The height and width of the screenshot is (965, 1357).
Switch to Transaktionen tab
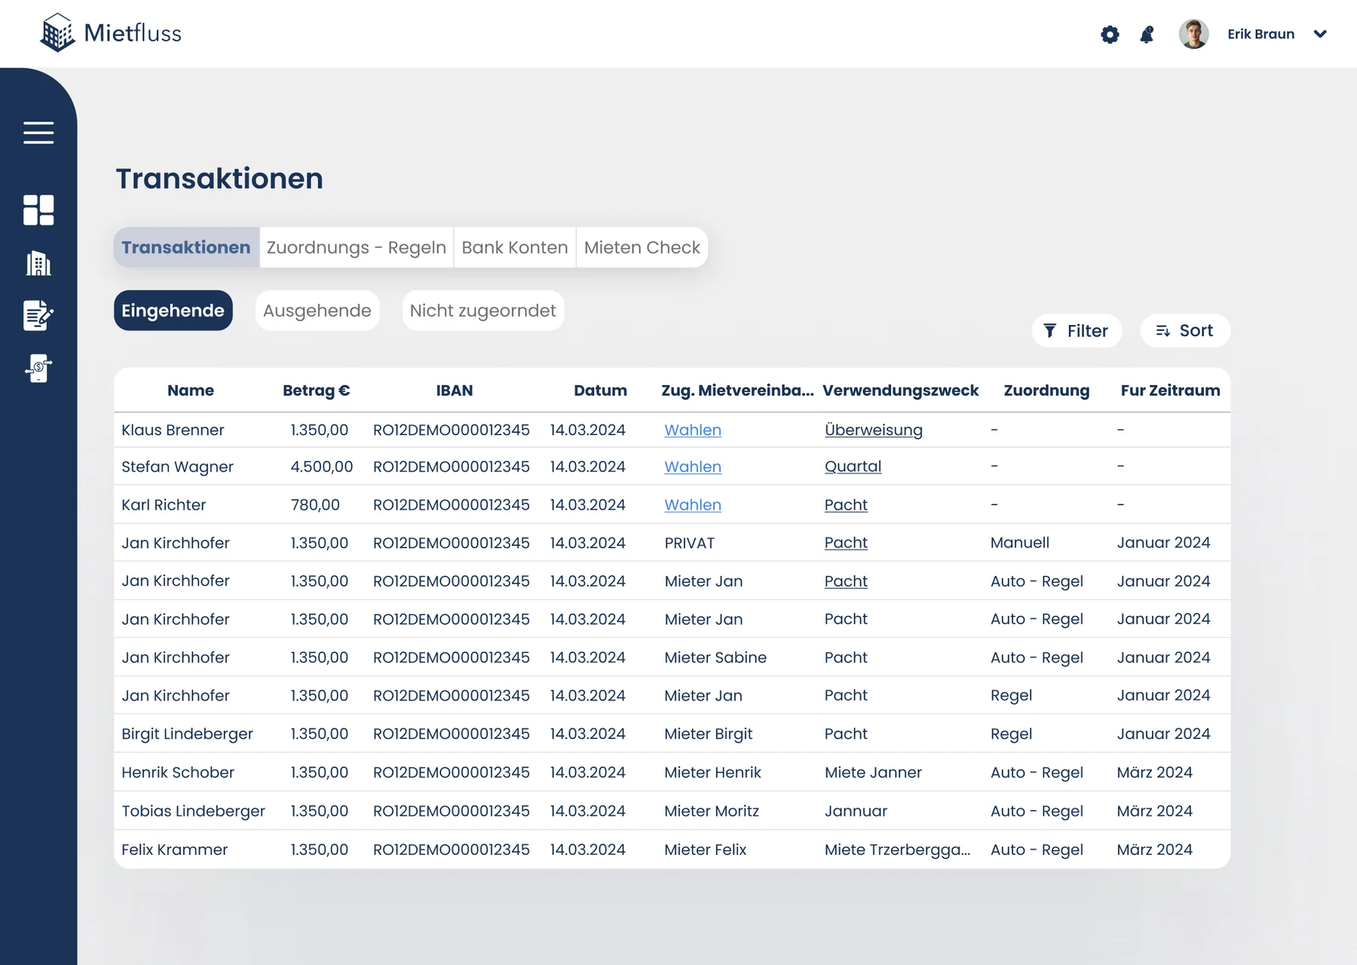[x=186, y=247]
